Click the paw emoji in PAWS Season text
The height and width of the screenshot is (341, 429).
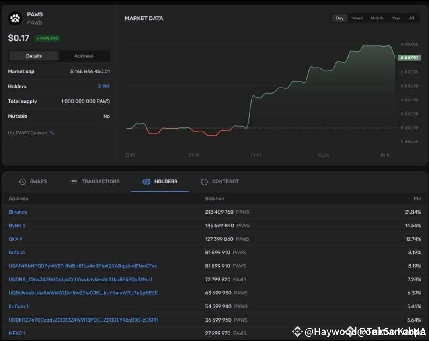coord(51,133)
